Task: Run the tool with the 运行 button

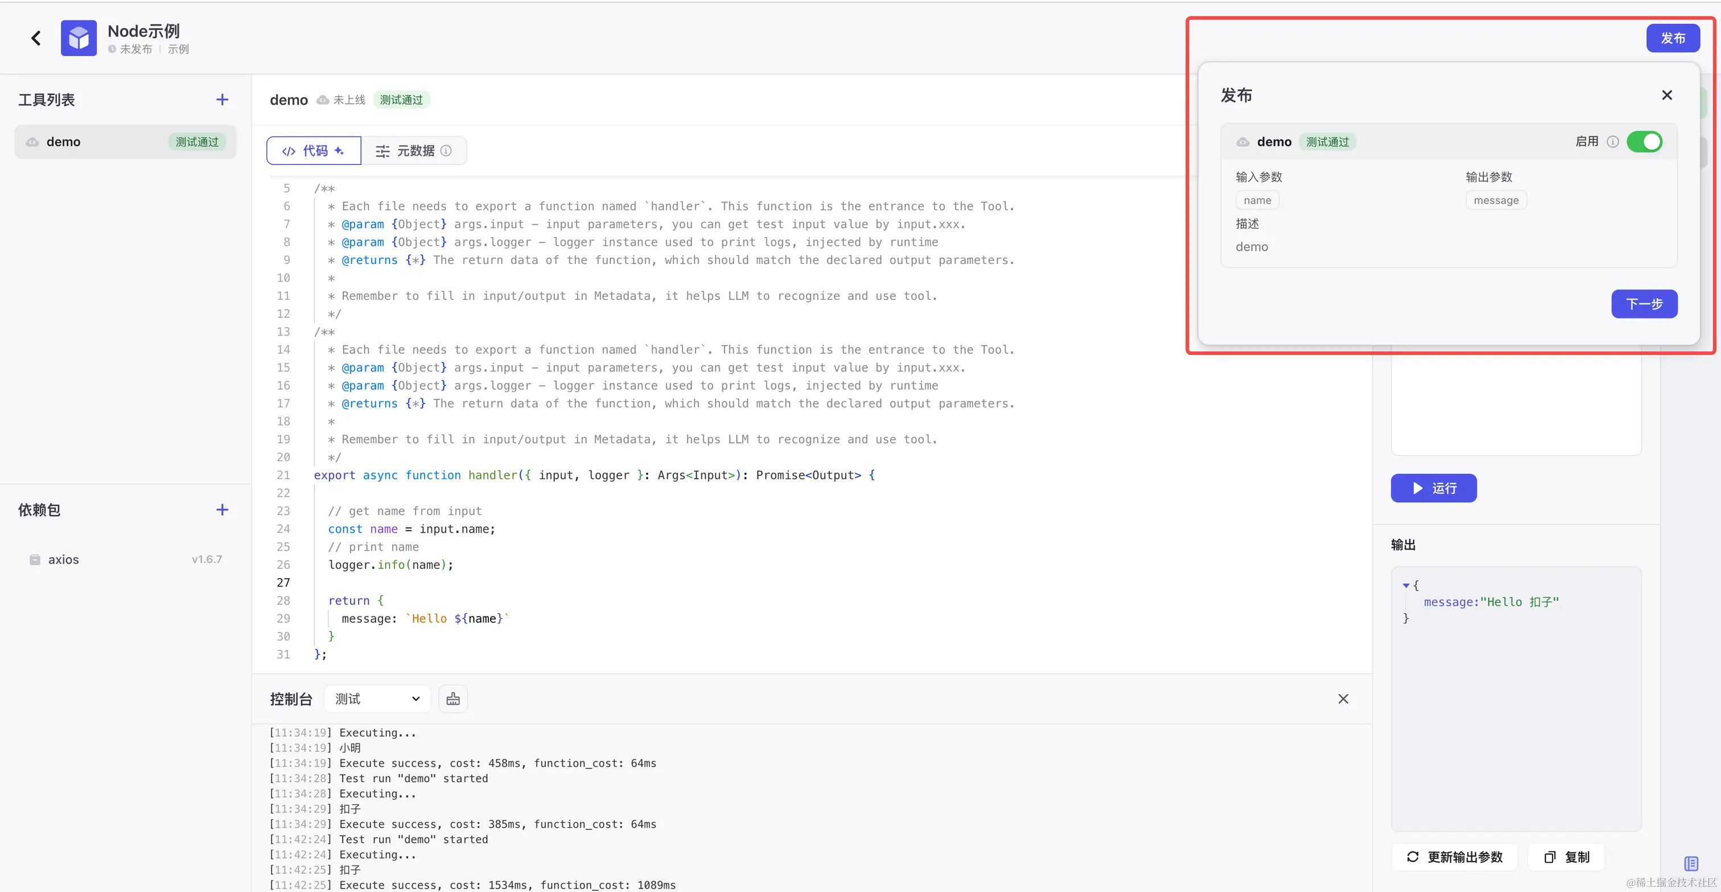Action: tap(1434, 488)
